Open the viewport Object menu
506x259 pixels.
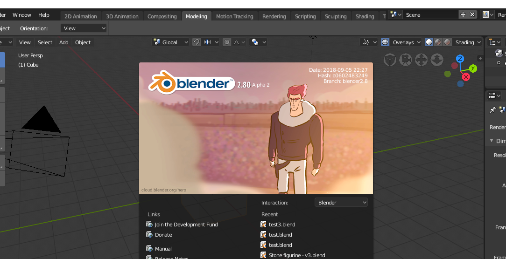(83, 42)
